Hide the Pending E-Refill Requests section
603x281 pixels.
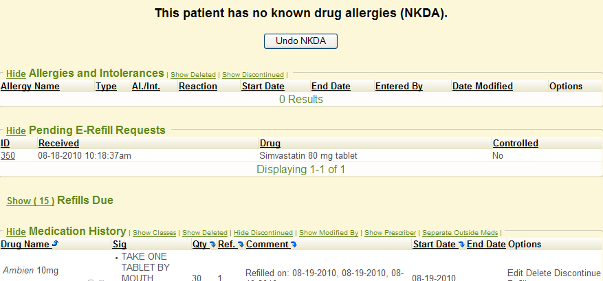tap(16, 131)
